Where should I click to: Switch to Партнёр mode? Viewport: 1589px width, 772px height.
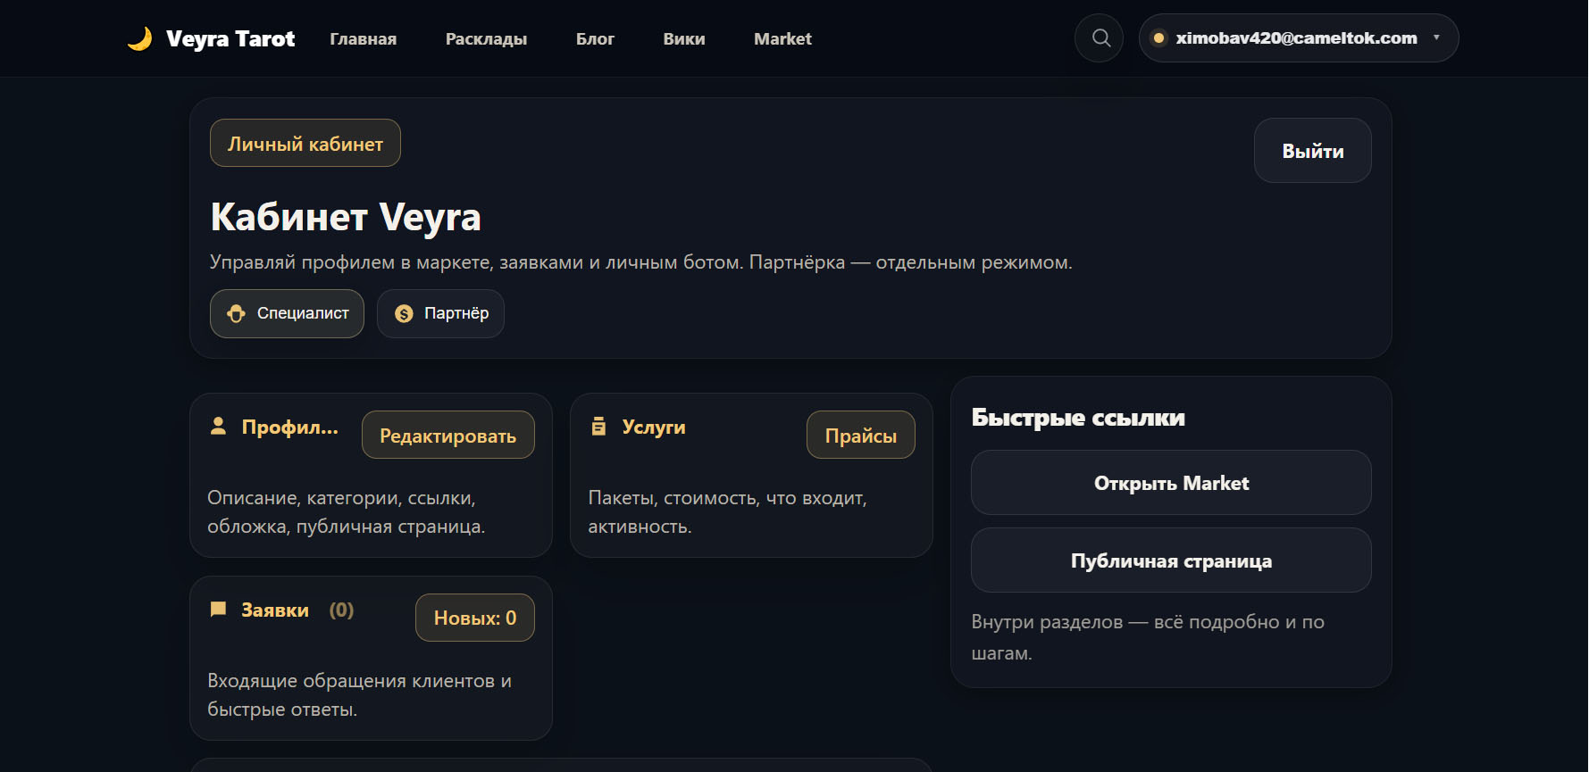pyautogui.click(x=440, y=313)
